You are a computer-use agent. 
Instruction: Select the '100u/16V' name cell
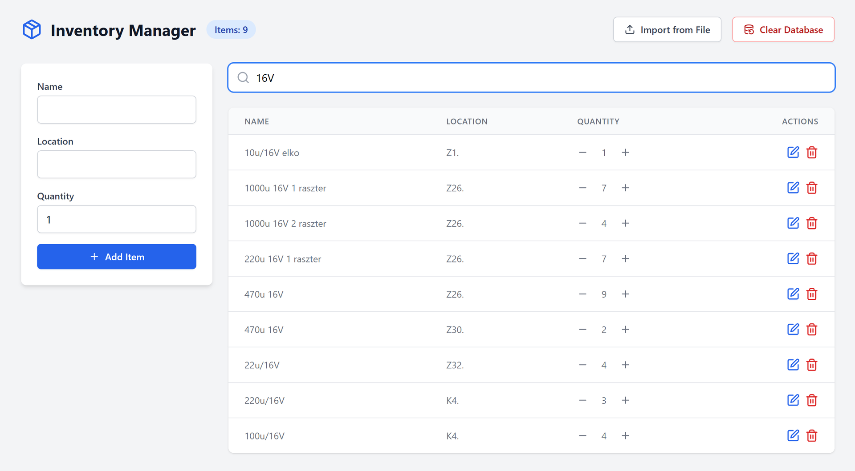[x=265, y=436]
